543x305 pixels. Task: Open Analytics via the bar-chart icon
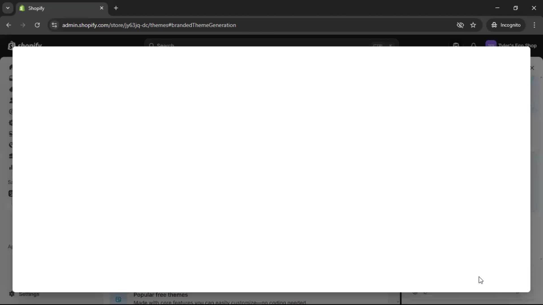click(11, 167)
